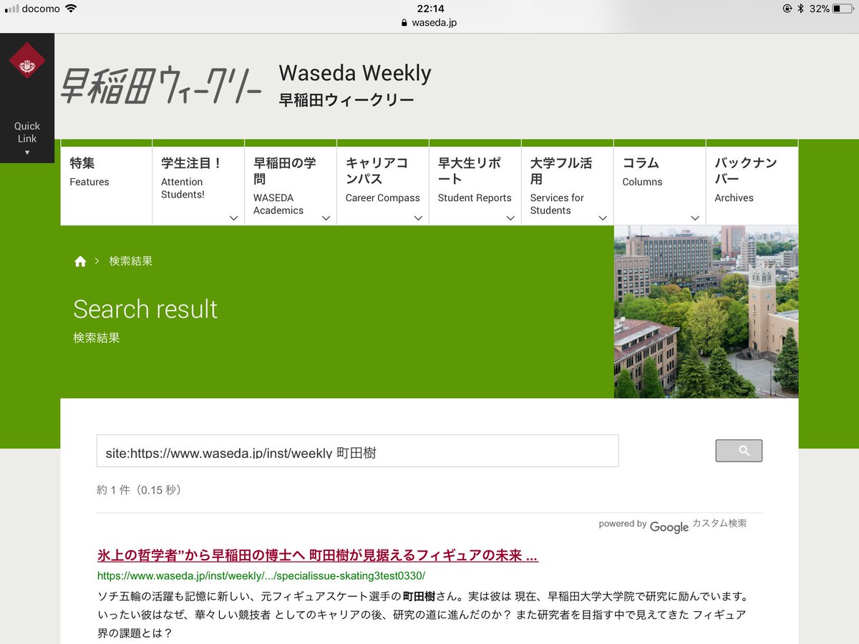Click the Google custom search logo

[669, 527]
